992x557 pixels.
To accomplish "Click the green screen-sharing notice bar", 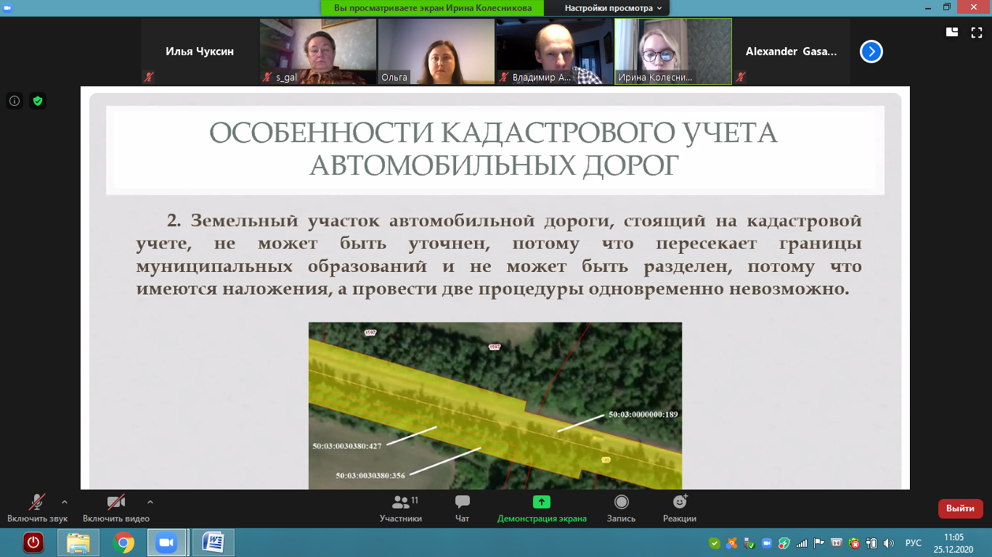I will (x=433, y=8).
